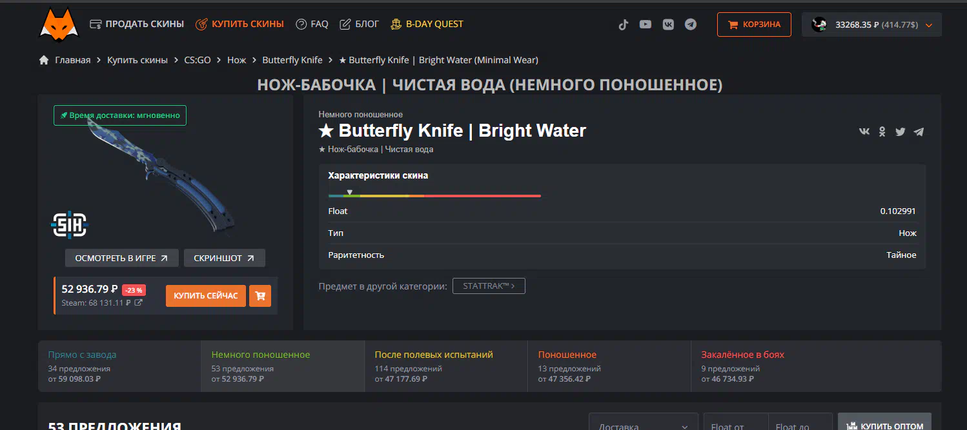Open the VK icon in header
The image size is (967, 430).
click(x=668, y=24)
